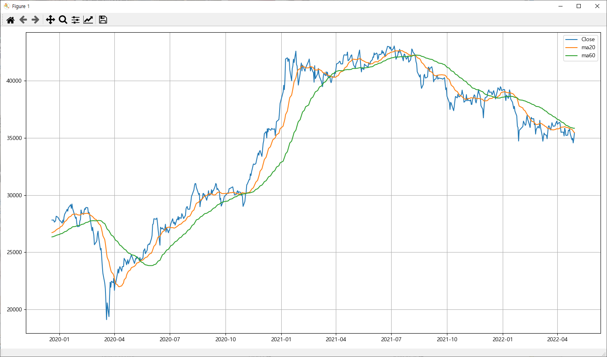607x357 pixels.
Task: Close the Figure 1 window
Action: [597, 6]
